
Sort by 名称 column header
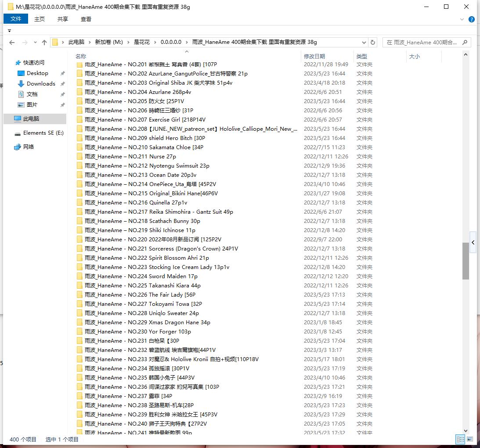(x=81, y=56)
